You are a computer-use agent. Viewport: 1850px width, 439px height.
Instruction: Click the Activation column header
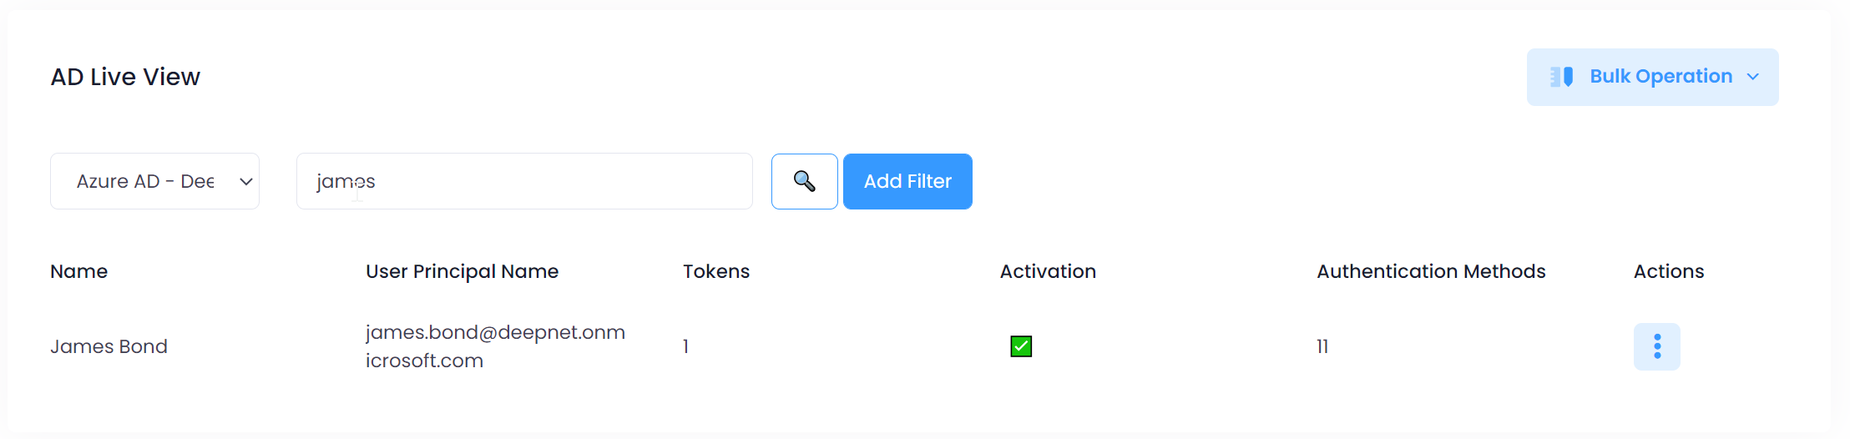coord(1048,271)
